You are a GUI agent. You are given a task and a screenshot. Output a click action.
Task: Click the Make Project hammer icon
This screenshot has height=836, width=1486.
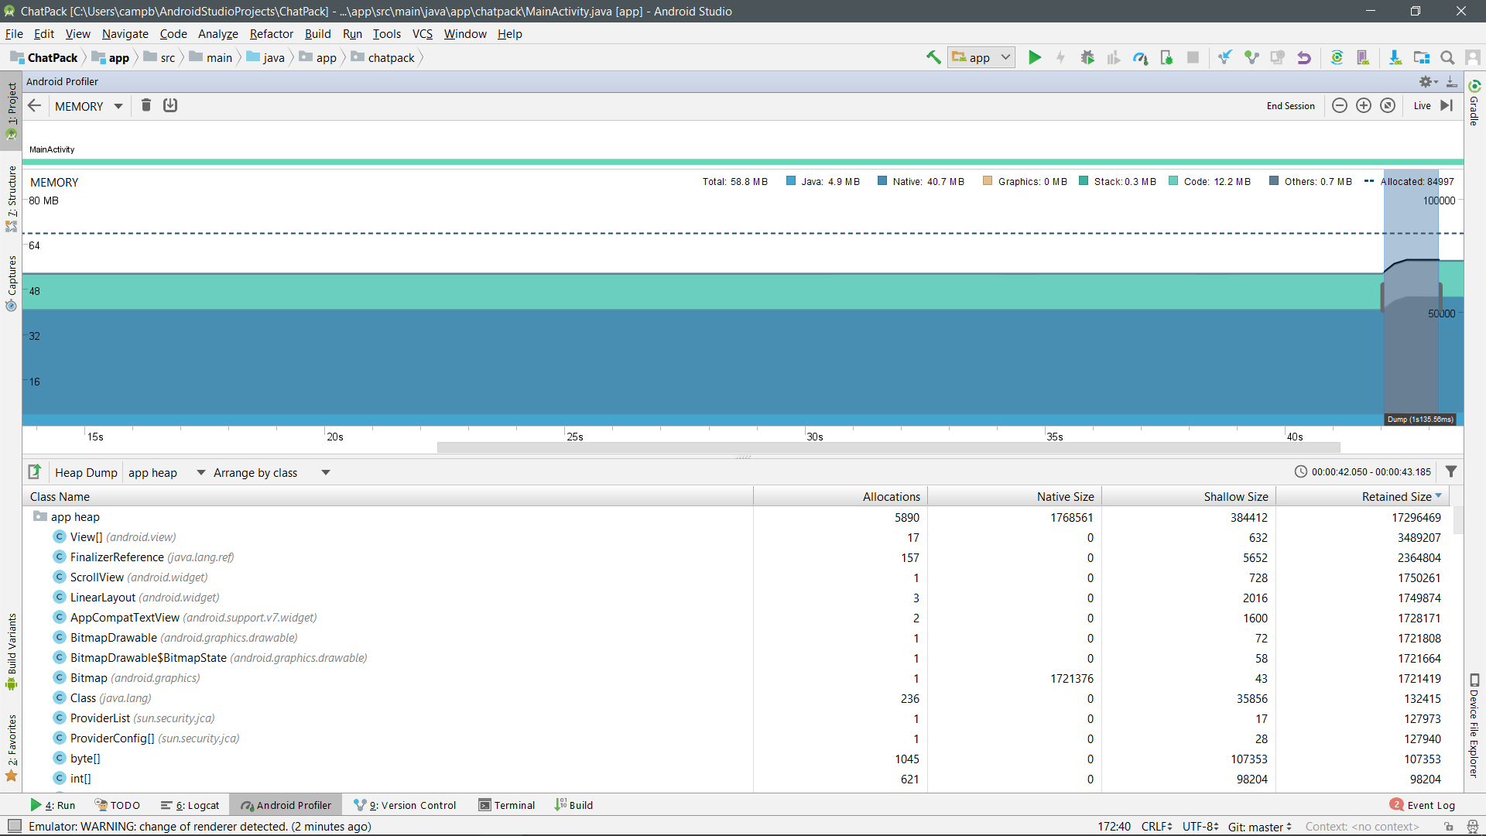(x=933, y=57)
